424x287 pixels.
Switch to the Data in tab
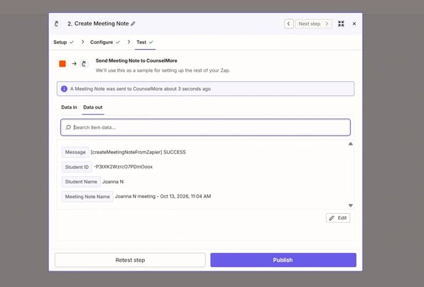coord(69,107)
